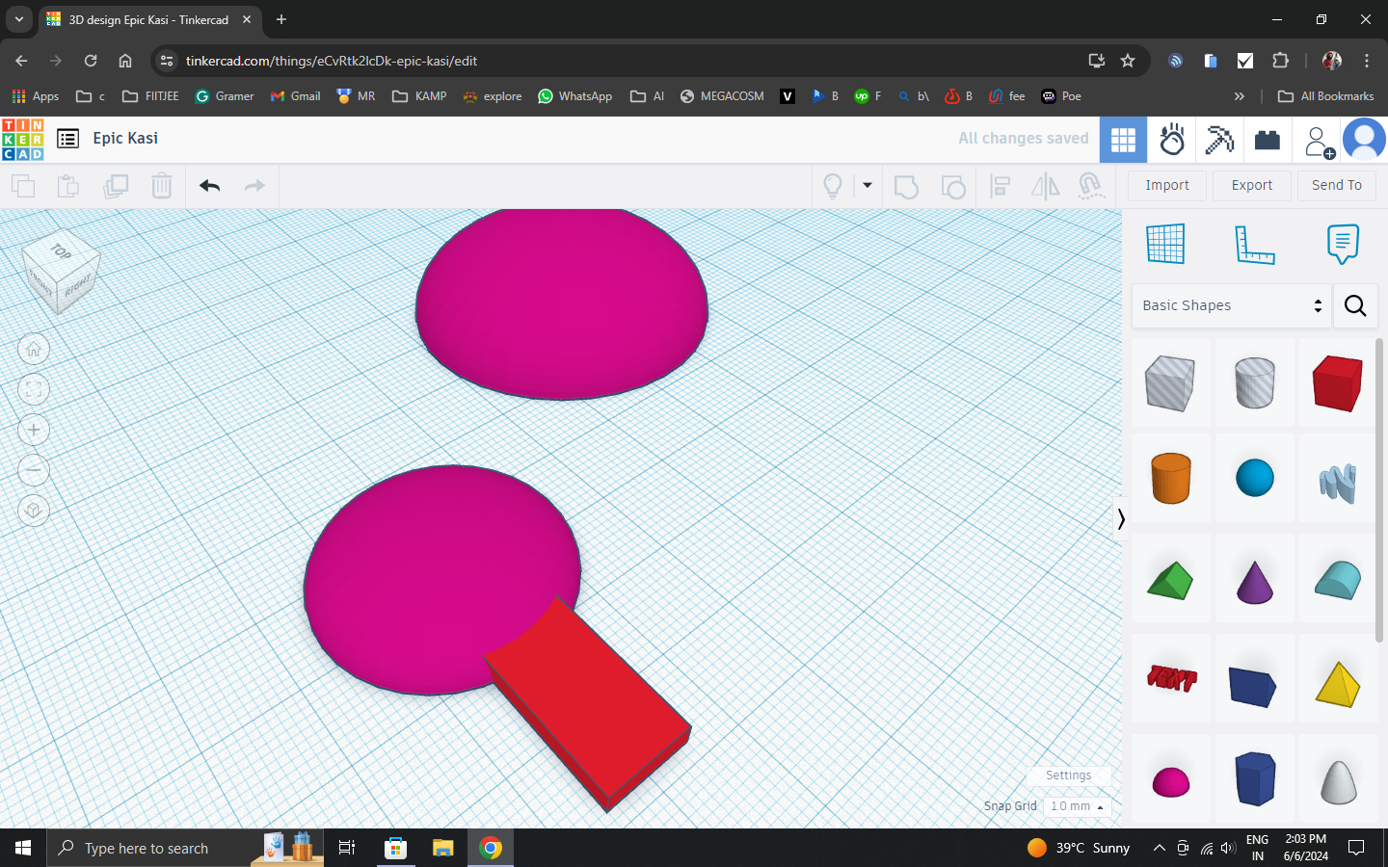Click the Cruise tool icon

pyautogui.click(x=1091, y=186)
